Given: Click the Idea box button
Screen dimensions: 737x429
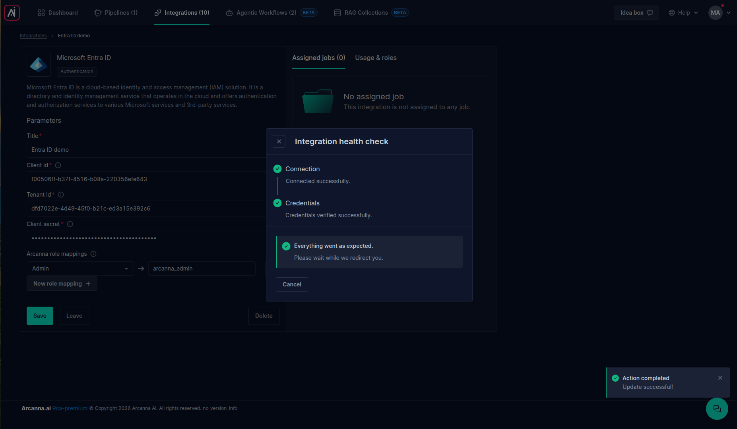Looking at the screenshot, I should (x=636, y=13).
